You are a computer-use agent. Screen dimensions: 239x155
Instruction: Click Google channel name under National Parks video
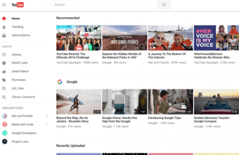(107, 62)
